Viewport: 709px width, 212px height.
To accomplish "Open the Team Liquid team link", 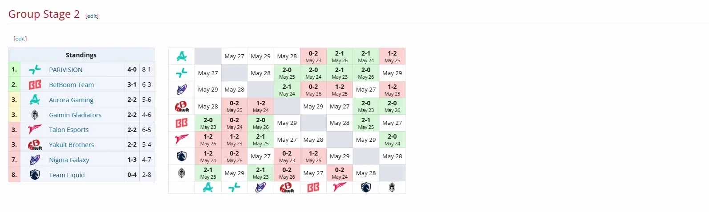I will [67, 175].
